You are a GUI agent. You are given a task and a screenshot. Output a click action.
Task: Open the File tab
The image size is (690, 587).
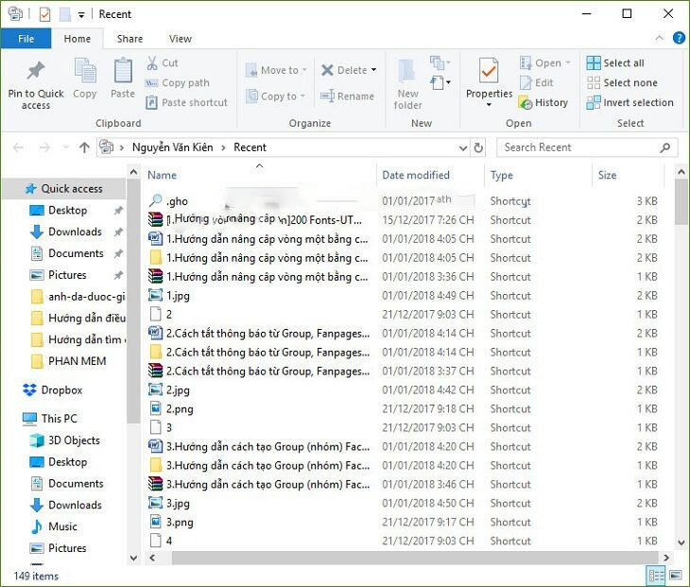(x=26, y=39)
